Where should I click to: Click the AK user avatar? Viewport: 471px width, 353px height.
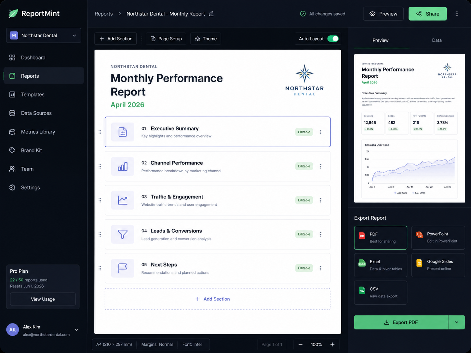[x=13, y=330]
